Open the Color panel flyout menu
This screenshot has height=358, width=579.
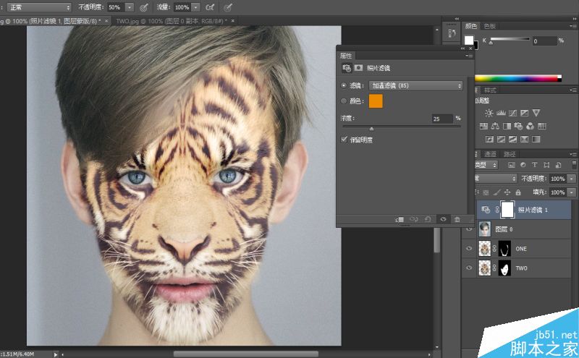pyautogui.click(x=572, y=26)
